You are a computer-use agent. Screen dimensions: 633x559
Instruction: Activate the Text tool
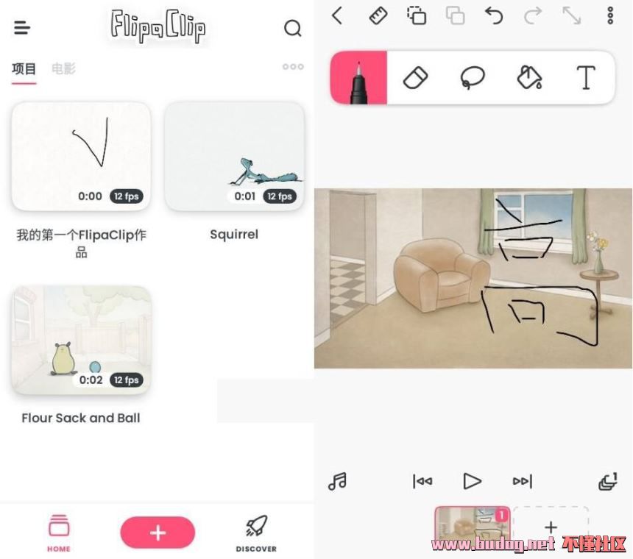[585, 77]
